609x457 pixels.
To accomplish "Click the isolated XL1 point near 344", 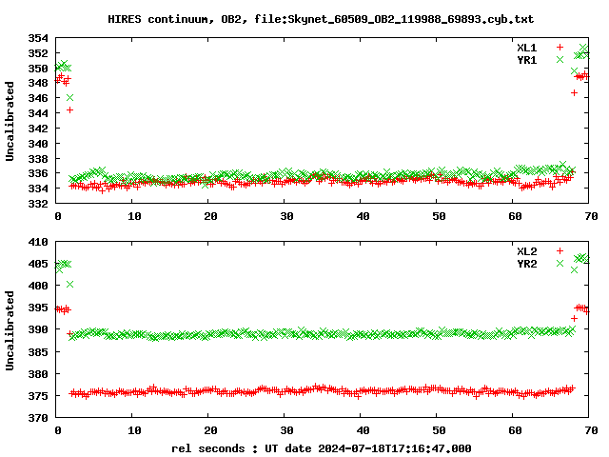I will tap(69, 110).
